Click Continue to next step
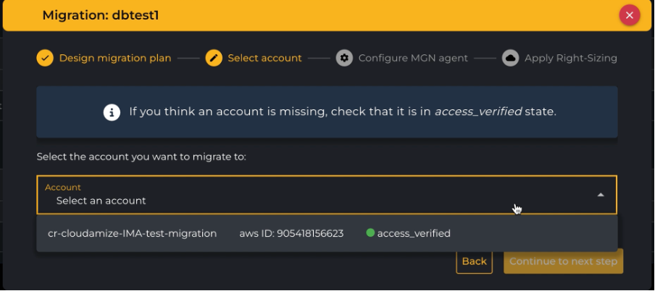The height and width of the screenshot is (291, 655). point(563,261)
